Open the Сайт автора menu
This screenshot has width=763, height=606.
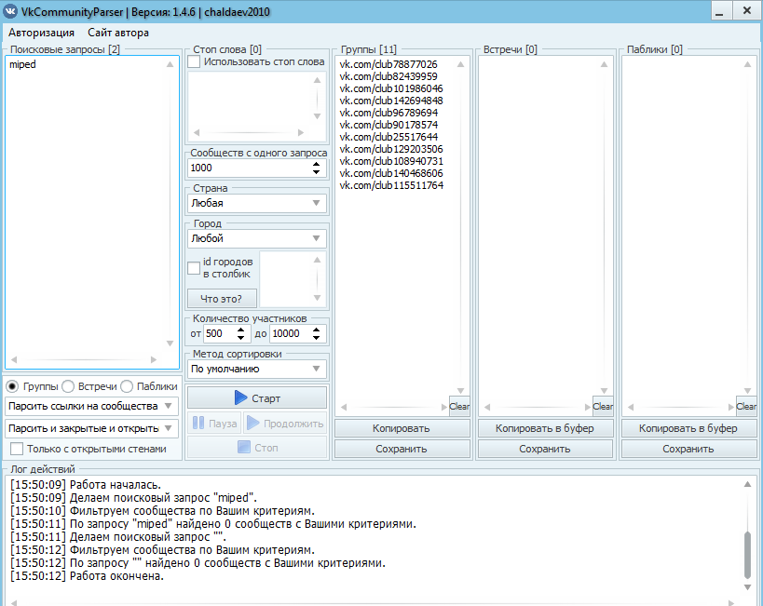pyautogui.click(x=118, y=33)
